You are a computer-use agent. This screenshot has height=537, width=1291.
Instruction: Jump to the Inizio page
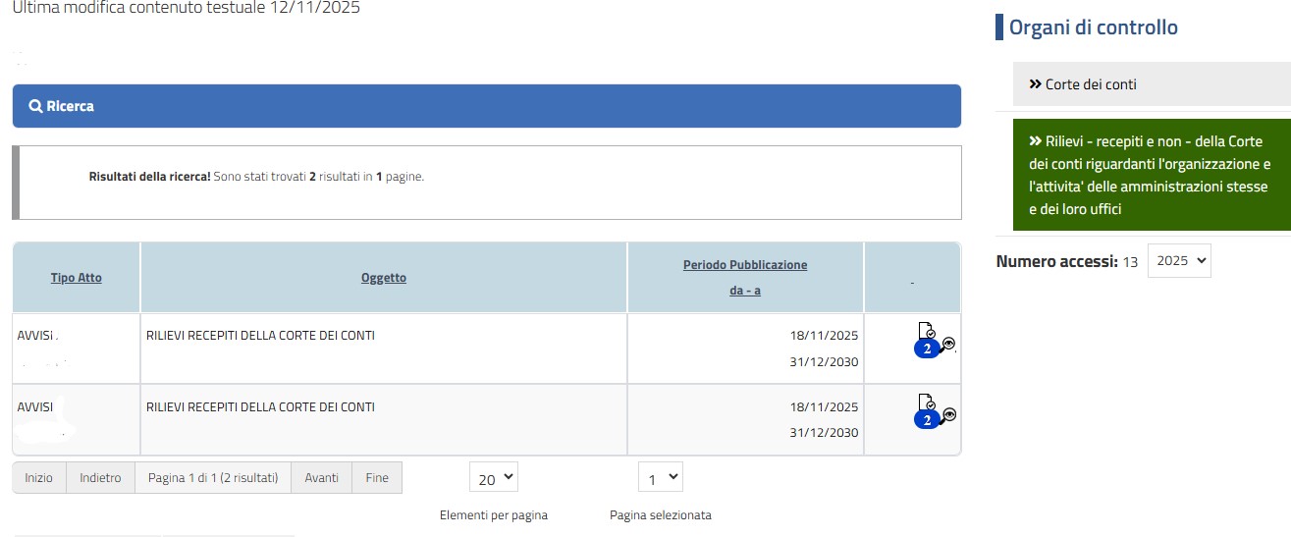click(x=39, y=478)
